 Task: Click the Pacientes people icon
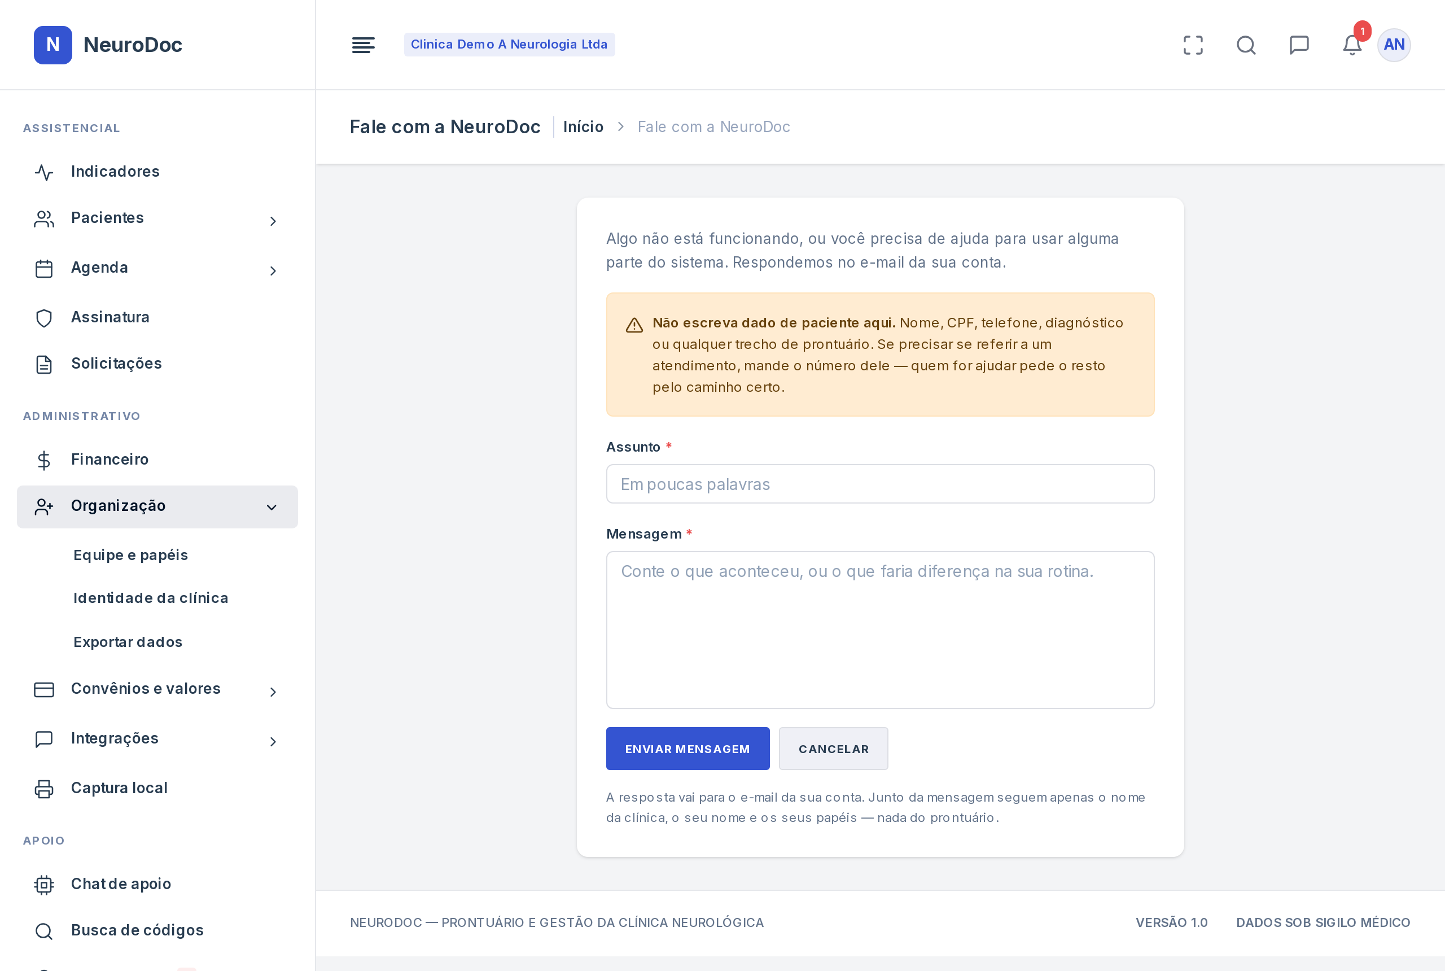[x=44, y=218]
